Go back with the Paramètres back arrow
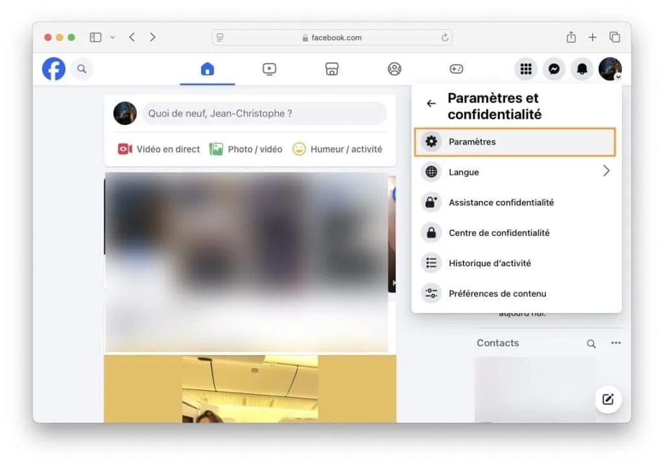 [431, 102]
